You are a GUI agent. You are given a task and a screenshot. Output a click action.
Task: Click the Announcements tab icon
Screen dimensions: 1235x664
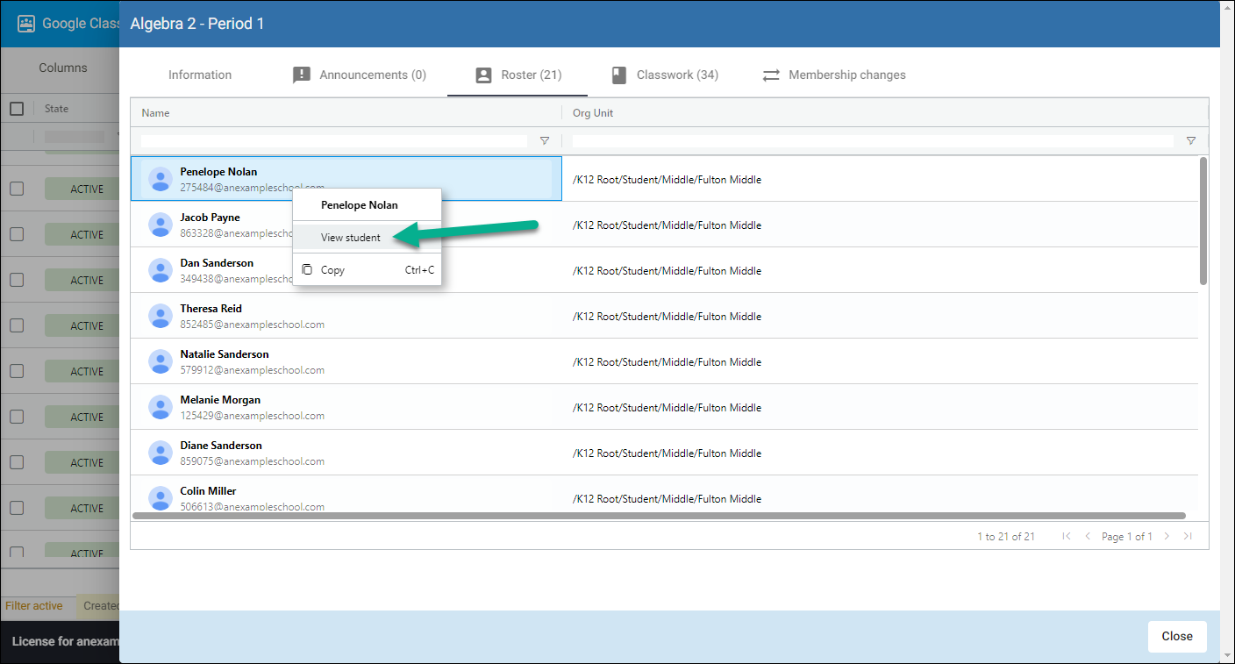[x=302, y=75]
